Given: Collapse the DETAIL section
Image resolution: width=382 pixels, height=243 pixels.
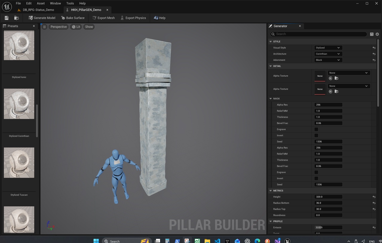Looking at the screenshot, I should click(x=271, y=66).
